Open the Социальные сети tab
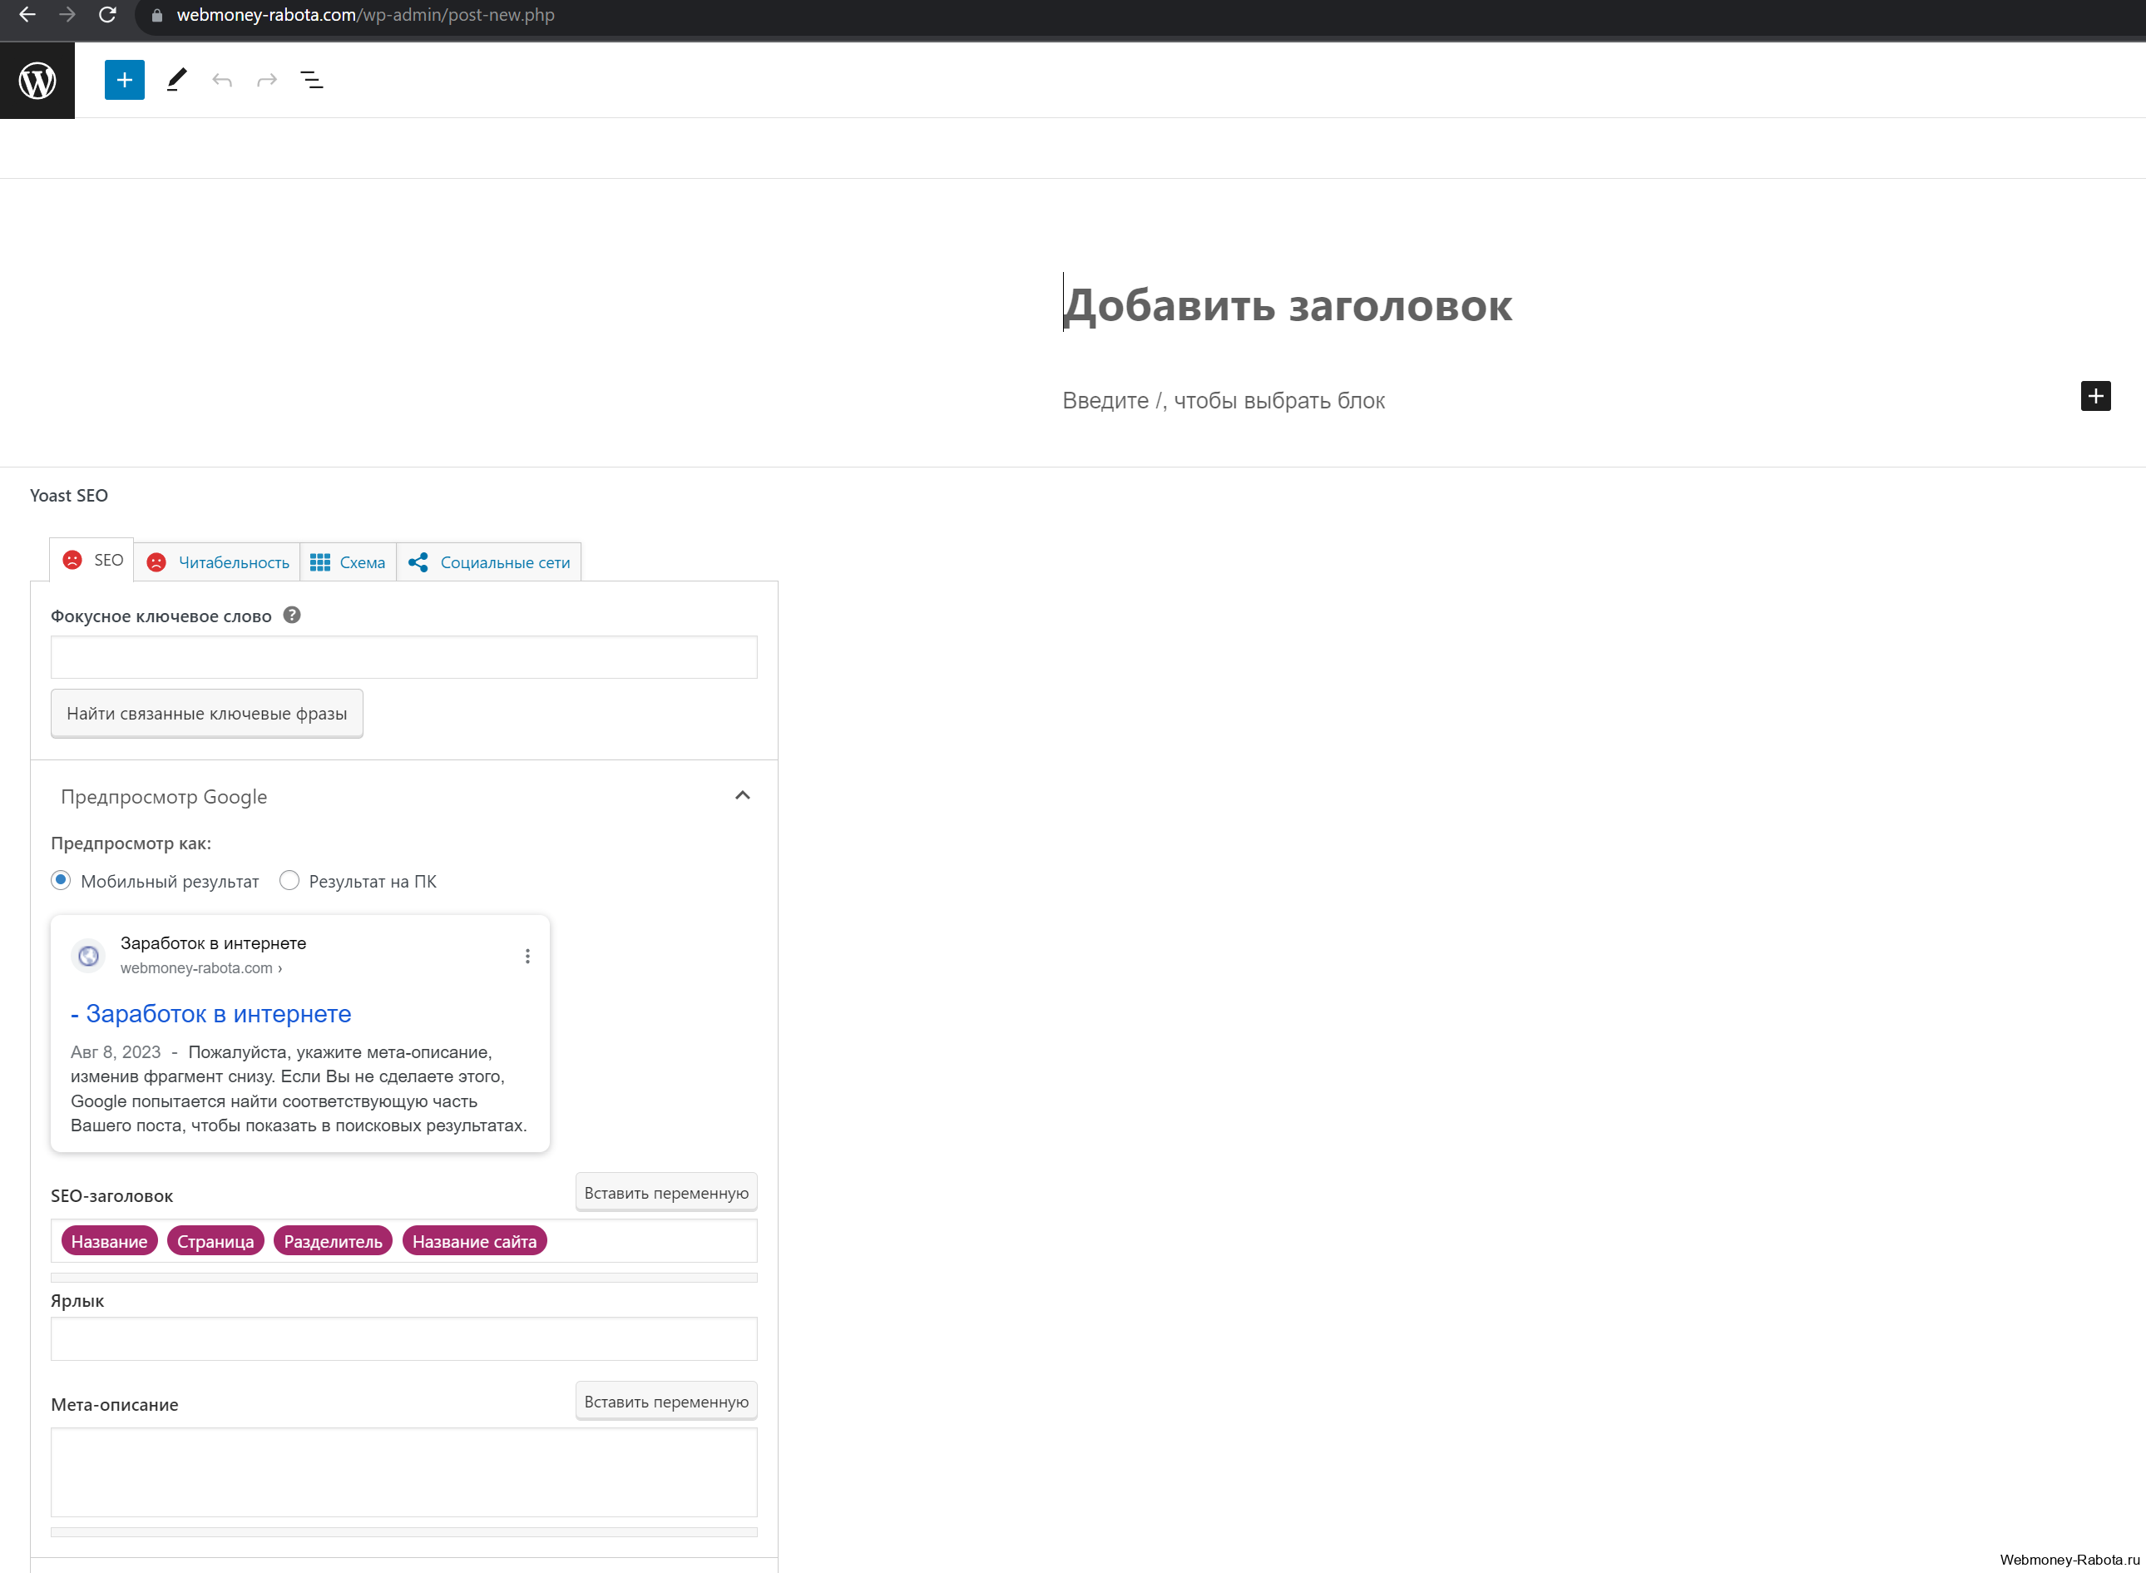Viewport: 2146px width, 1573px height. pos(489,561)
